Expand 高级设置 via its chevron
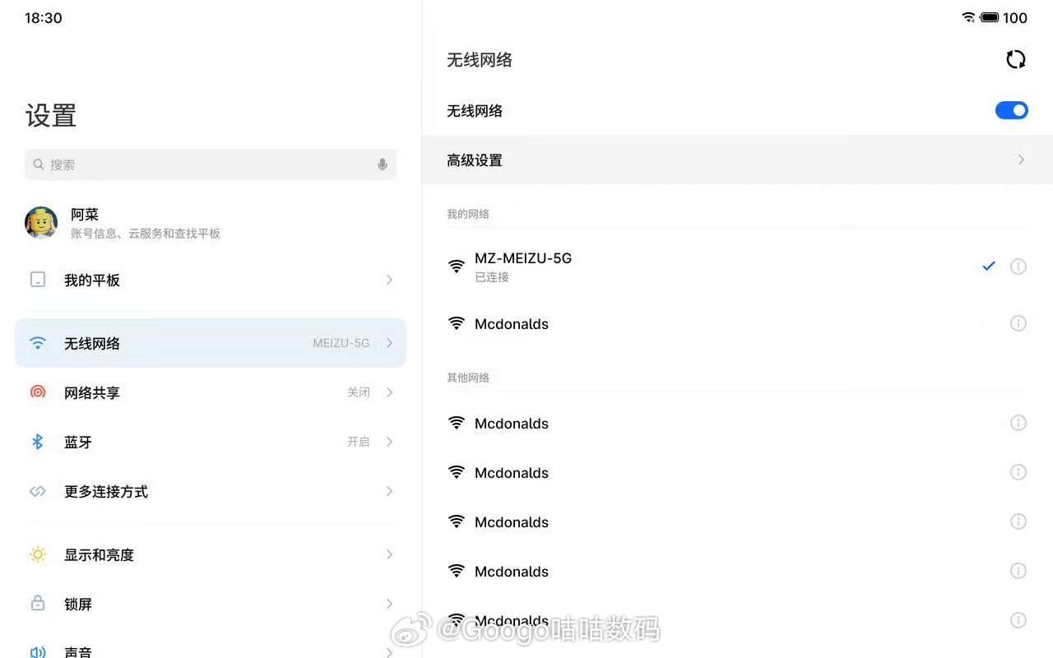This screenshot has width=1053, height=658. point(1020,160)
